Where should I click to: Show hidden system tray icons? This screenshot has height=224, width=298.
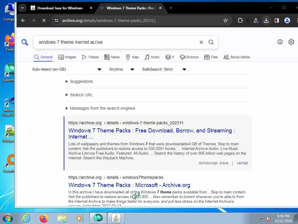pyautogui.click(x=254, y=219)
